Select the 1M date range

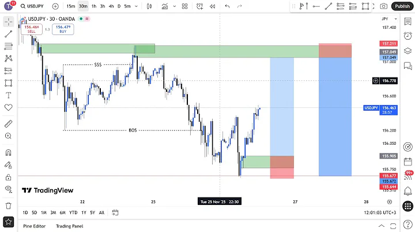click(x=44, y=212)
